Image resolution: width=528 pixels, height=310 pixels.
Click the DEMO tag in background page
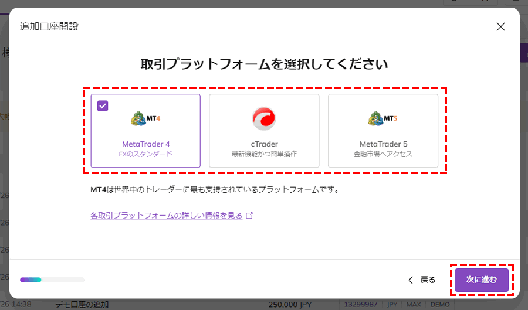(x=440, y=305)
